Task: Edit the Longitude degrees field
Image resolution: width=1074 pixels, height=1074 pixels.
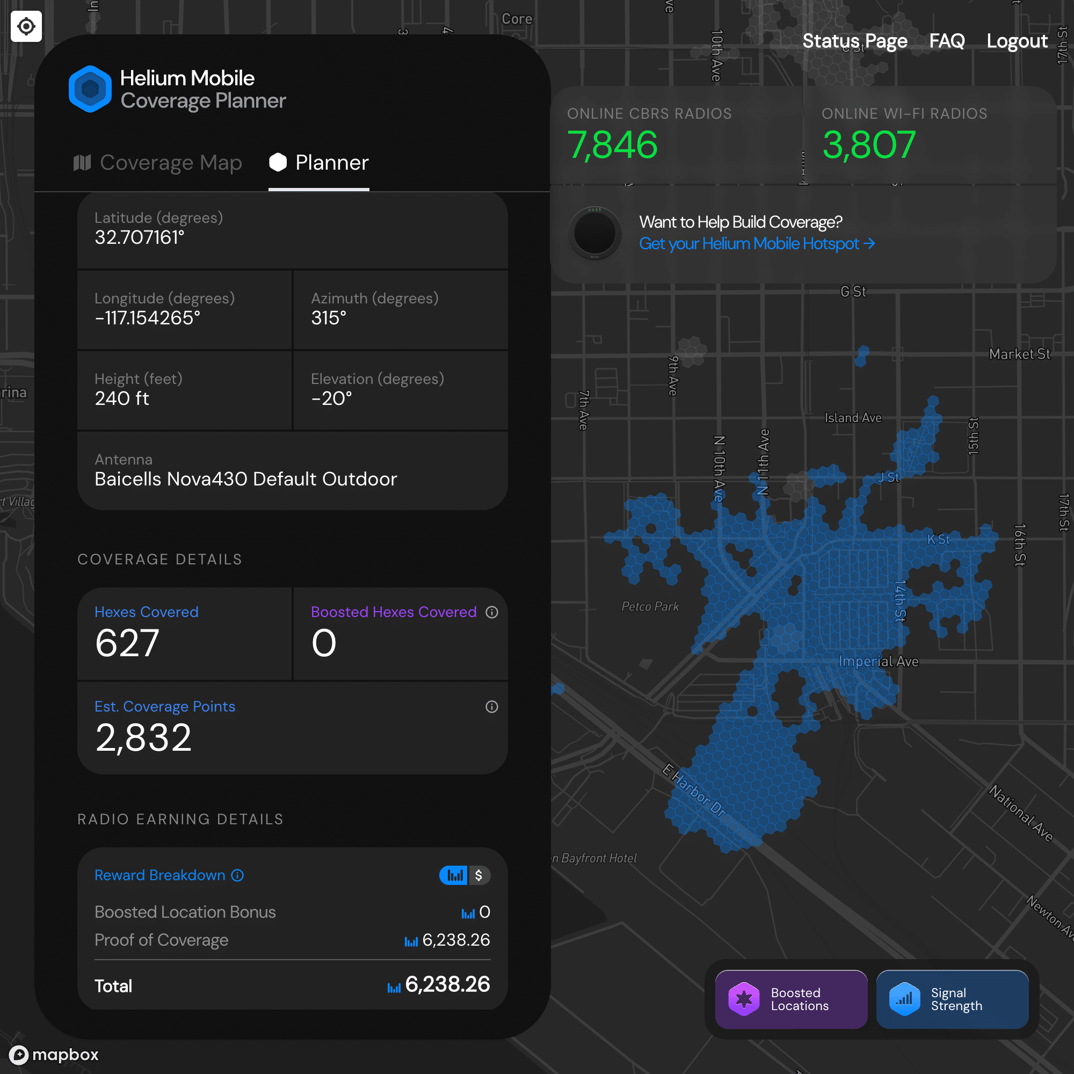Action: (x=185, y=310)
